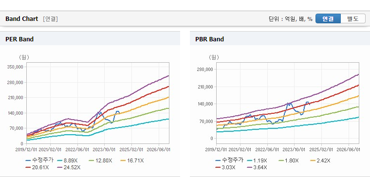The image size is (370, 177).
Task: Switch to the 별도 view
Action: 353,18
